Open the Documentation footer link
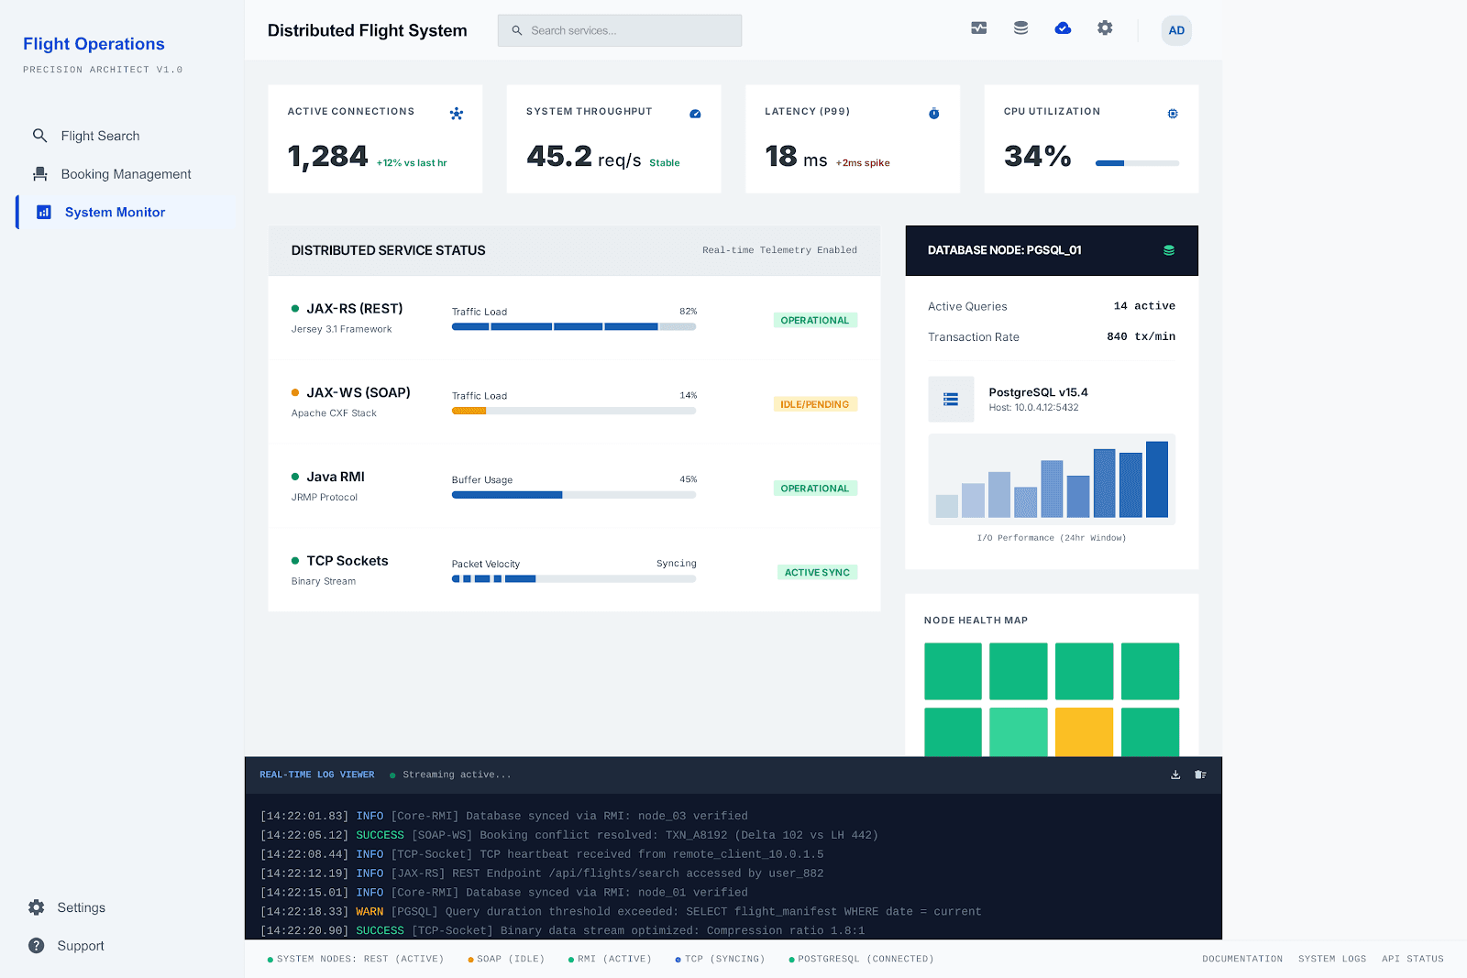This screenshot has width=1467, height=978. [1242, 959]
